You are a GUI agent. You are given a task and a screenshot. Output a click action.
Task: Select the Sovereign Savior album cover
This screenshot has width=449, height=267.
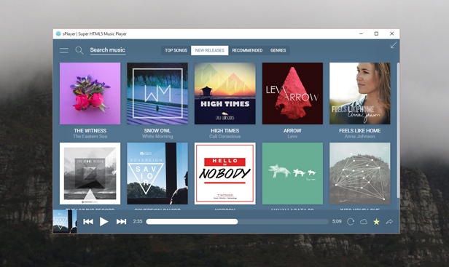(x=157, y=174)
